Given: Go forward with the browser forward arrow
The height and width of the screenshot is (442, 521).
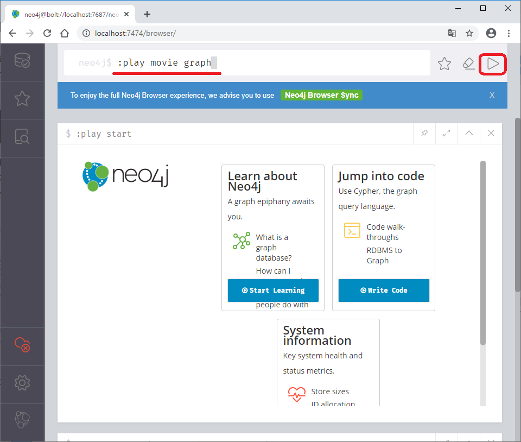Looking at the screenshot, I should click(30, 33).
